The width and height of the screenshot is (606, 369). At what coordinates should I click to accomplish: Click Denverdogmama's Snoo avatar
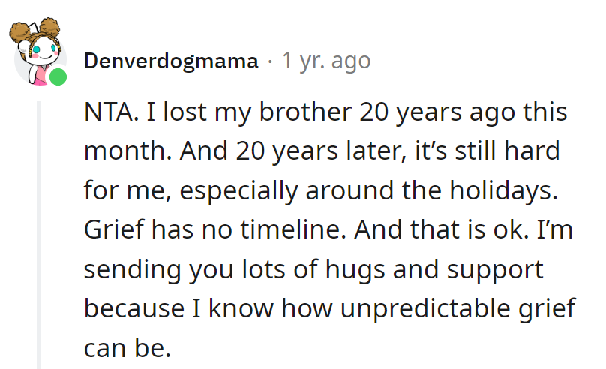pyautogui.click(x=37, y=51)
